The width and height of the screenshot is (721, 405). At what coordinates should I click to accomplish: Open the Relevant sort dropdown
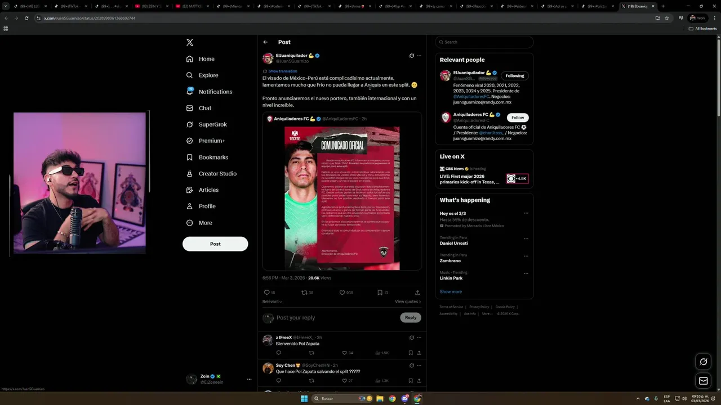tap(273, 301)
